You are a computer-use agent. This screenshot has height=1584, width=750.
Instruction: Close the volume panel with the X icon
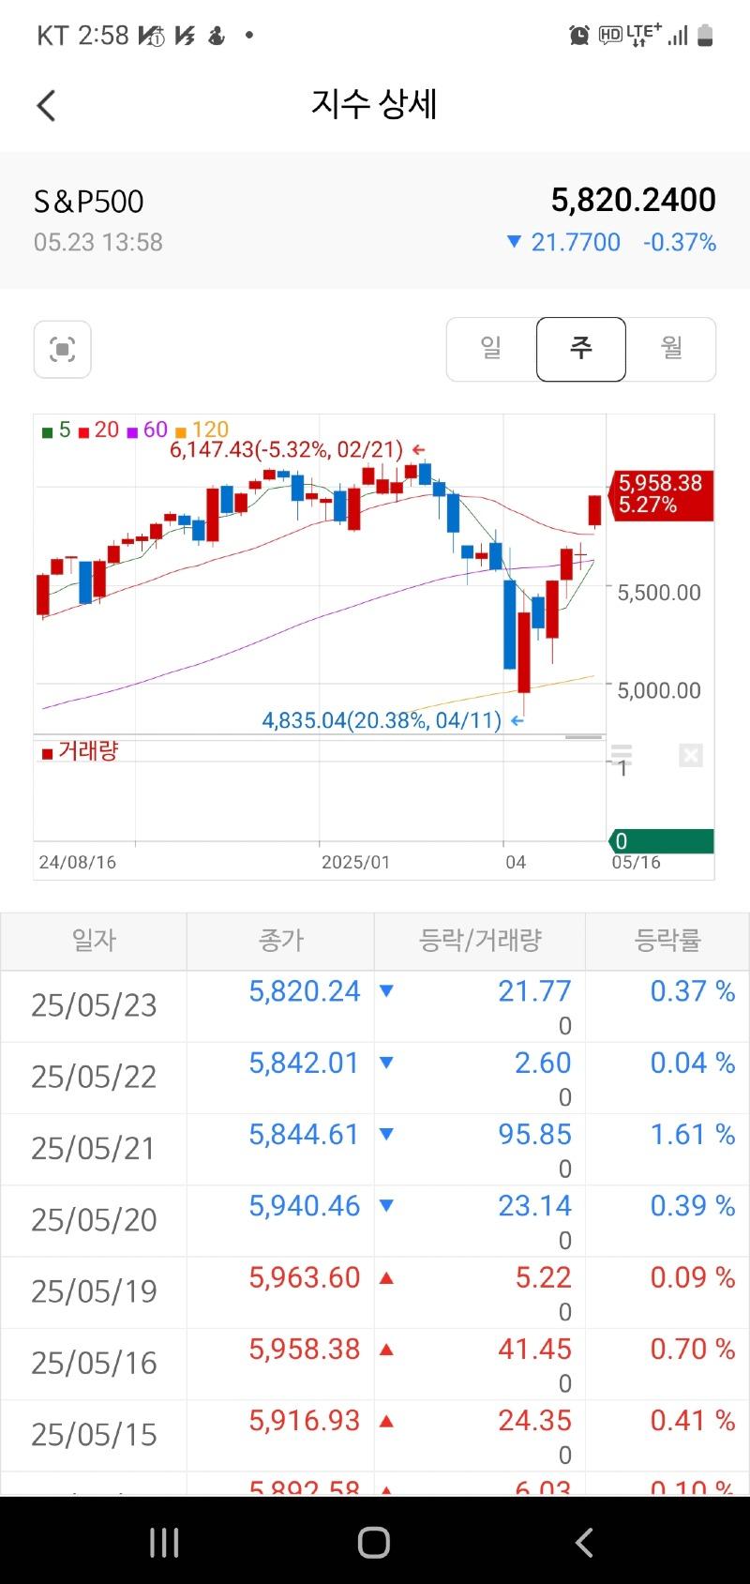[691, 755]
